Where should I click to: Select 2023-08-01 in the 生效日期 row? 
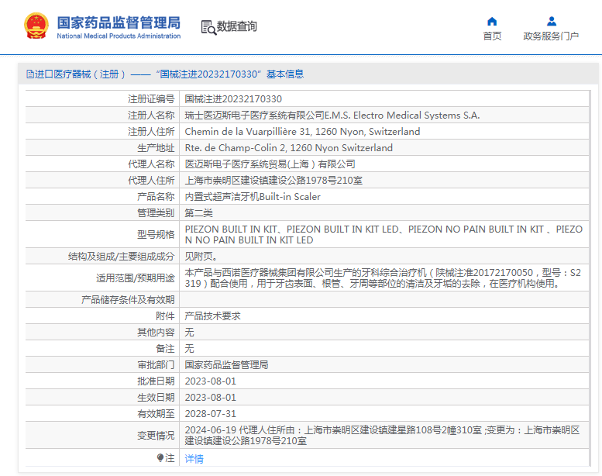click(x=211, y=397)
